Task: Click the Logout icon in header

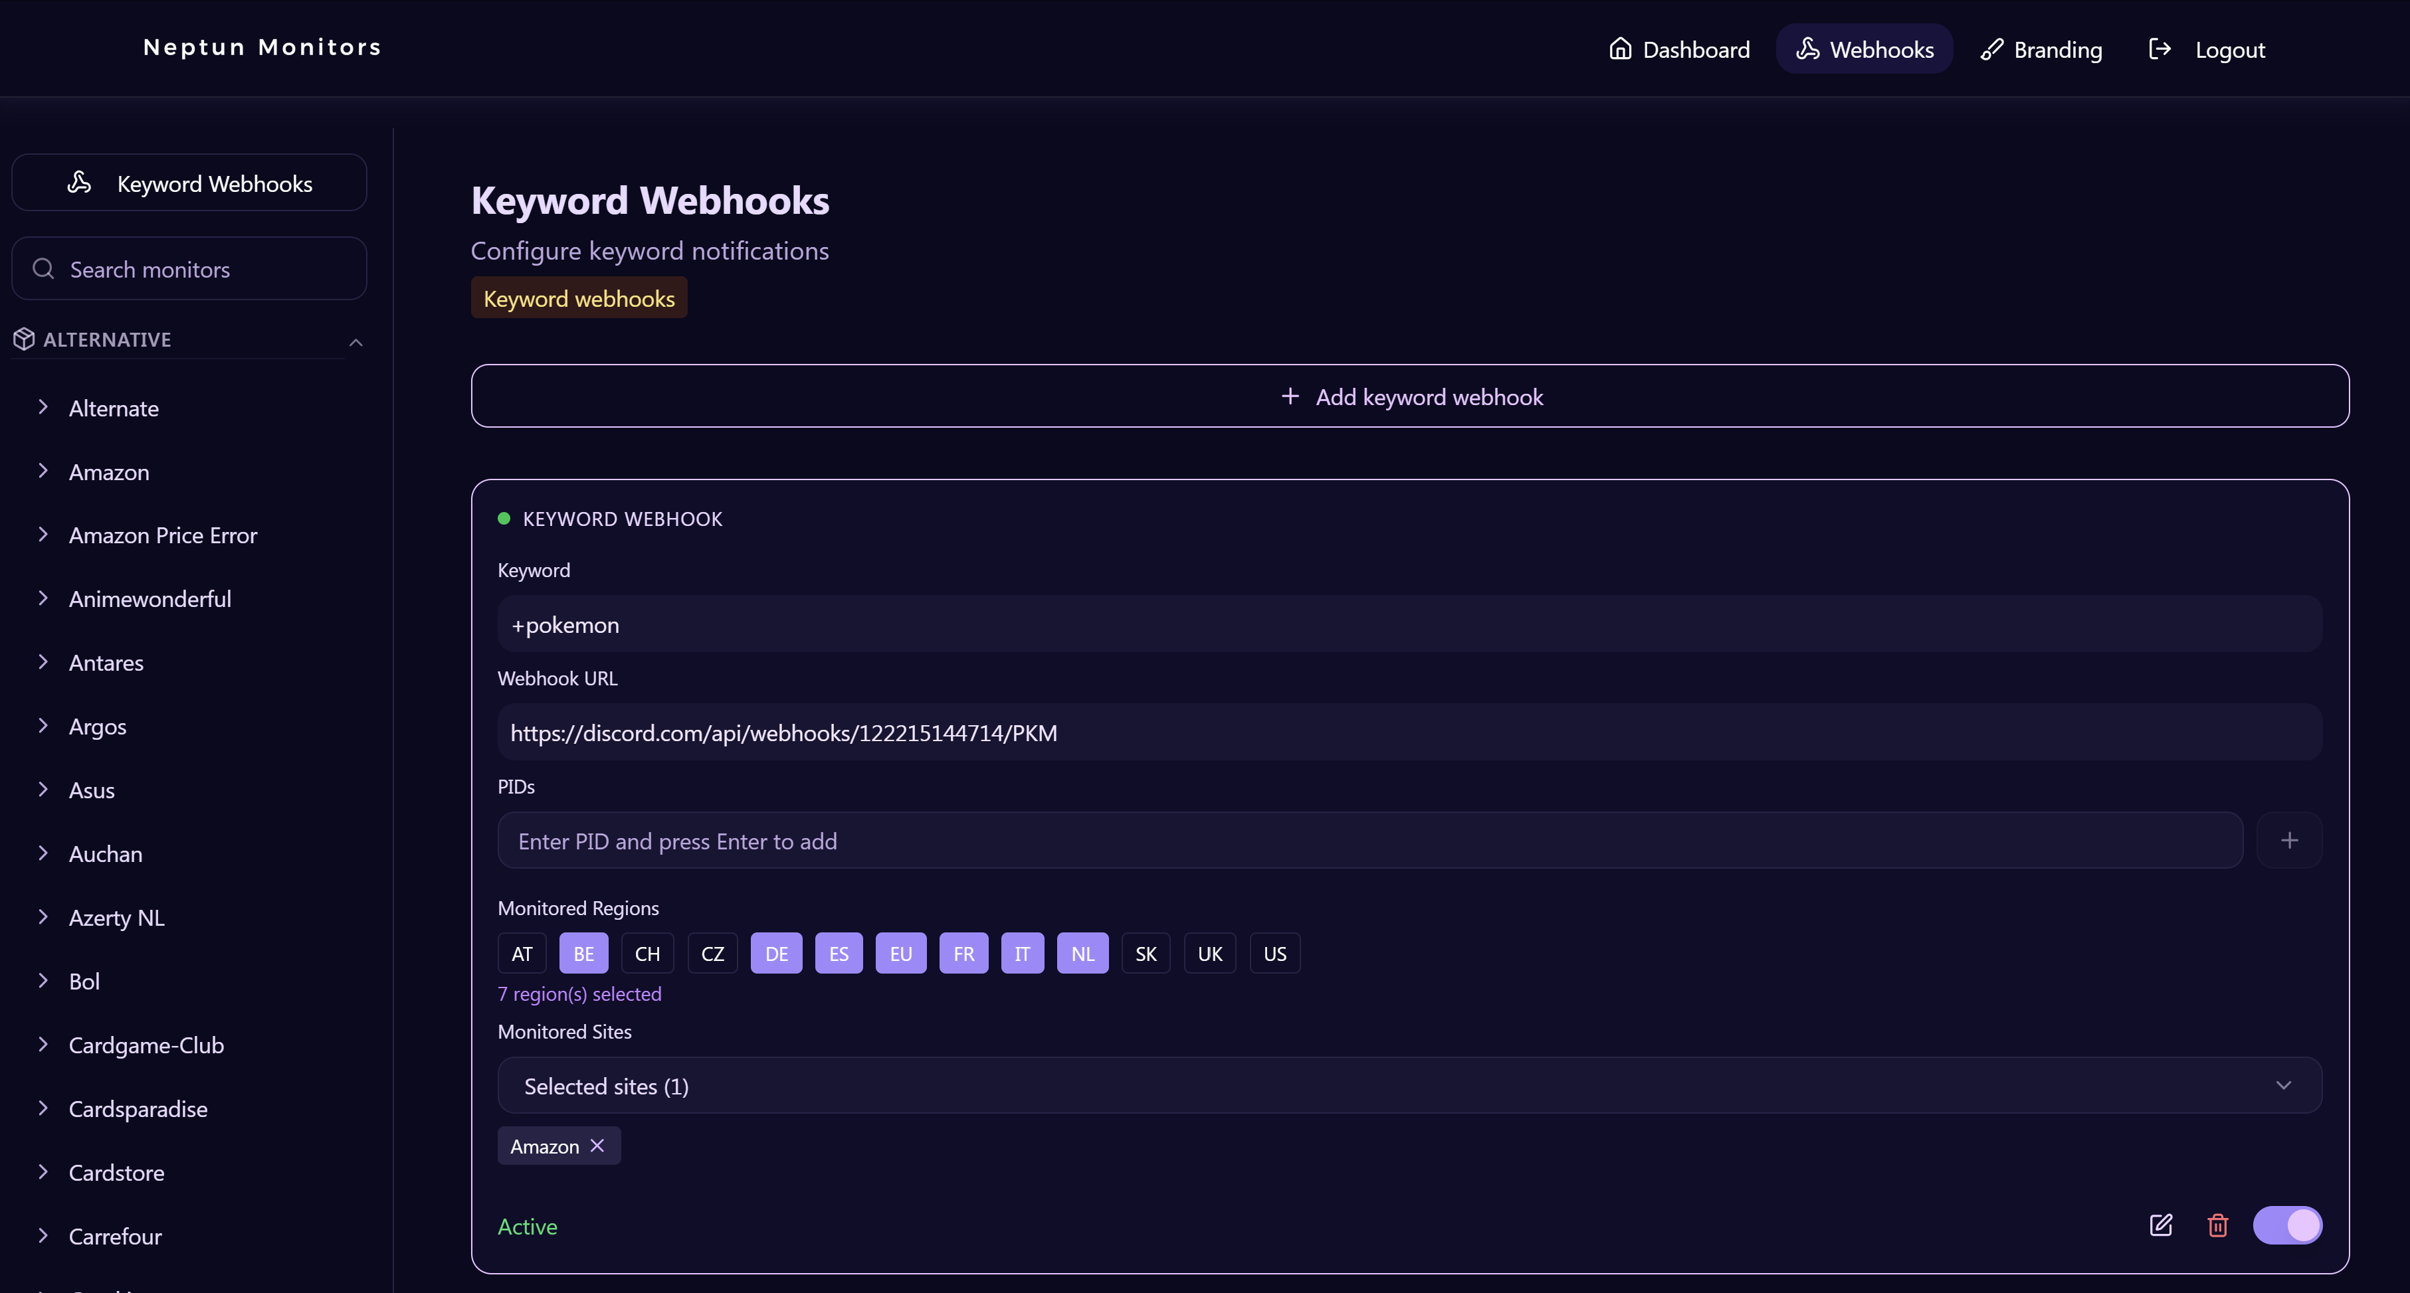Action: 2159,48
